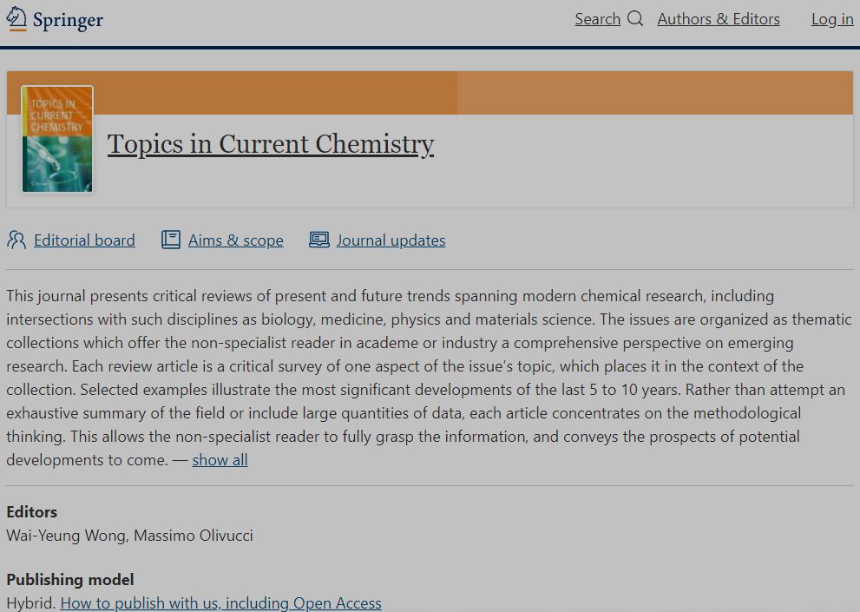Click the magnifying glass search icon

point(635,18)
